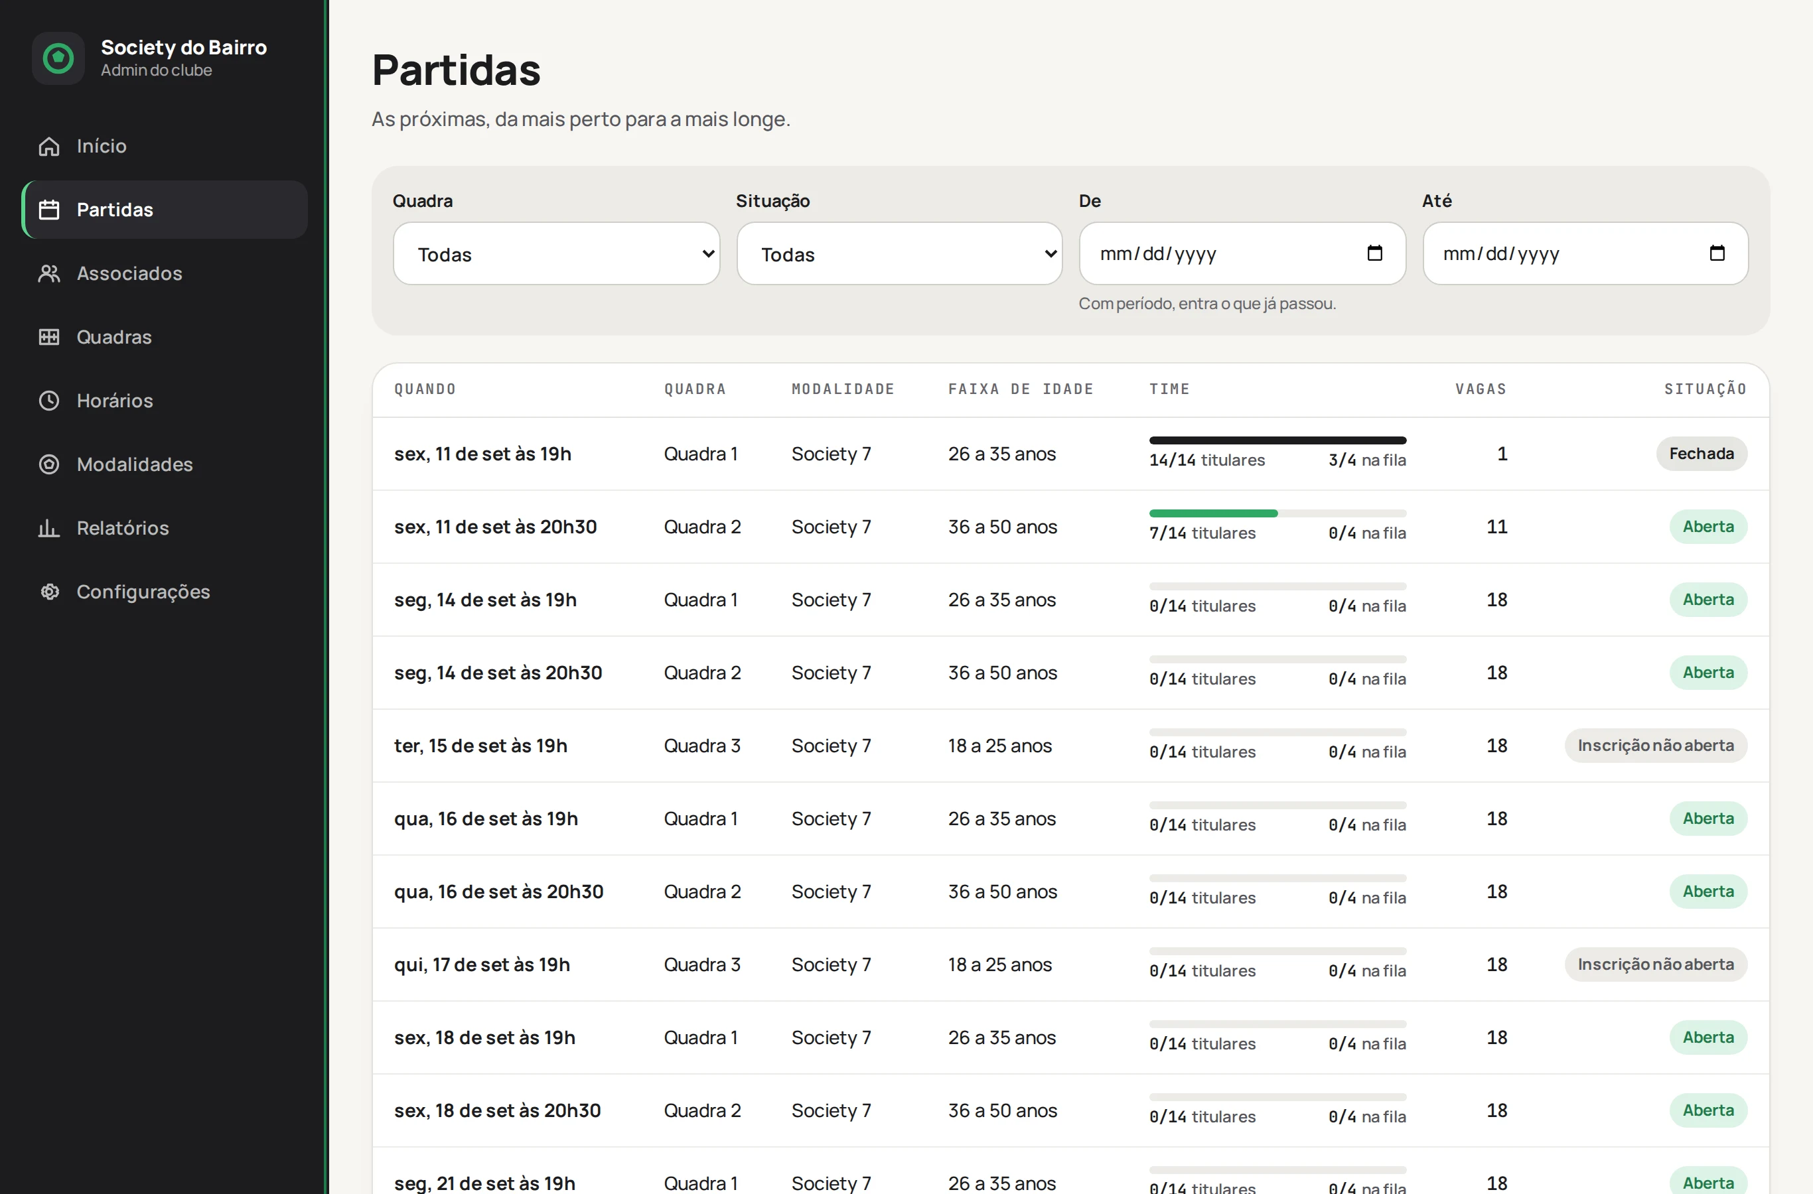The width and height of the screenshot is (1813, 1194).
Task: Click the full progress bar for sex 11 19h
Action: point(1277,440)
